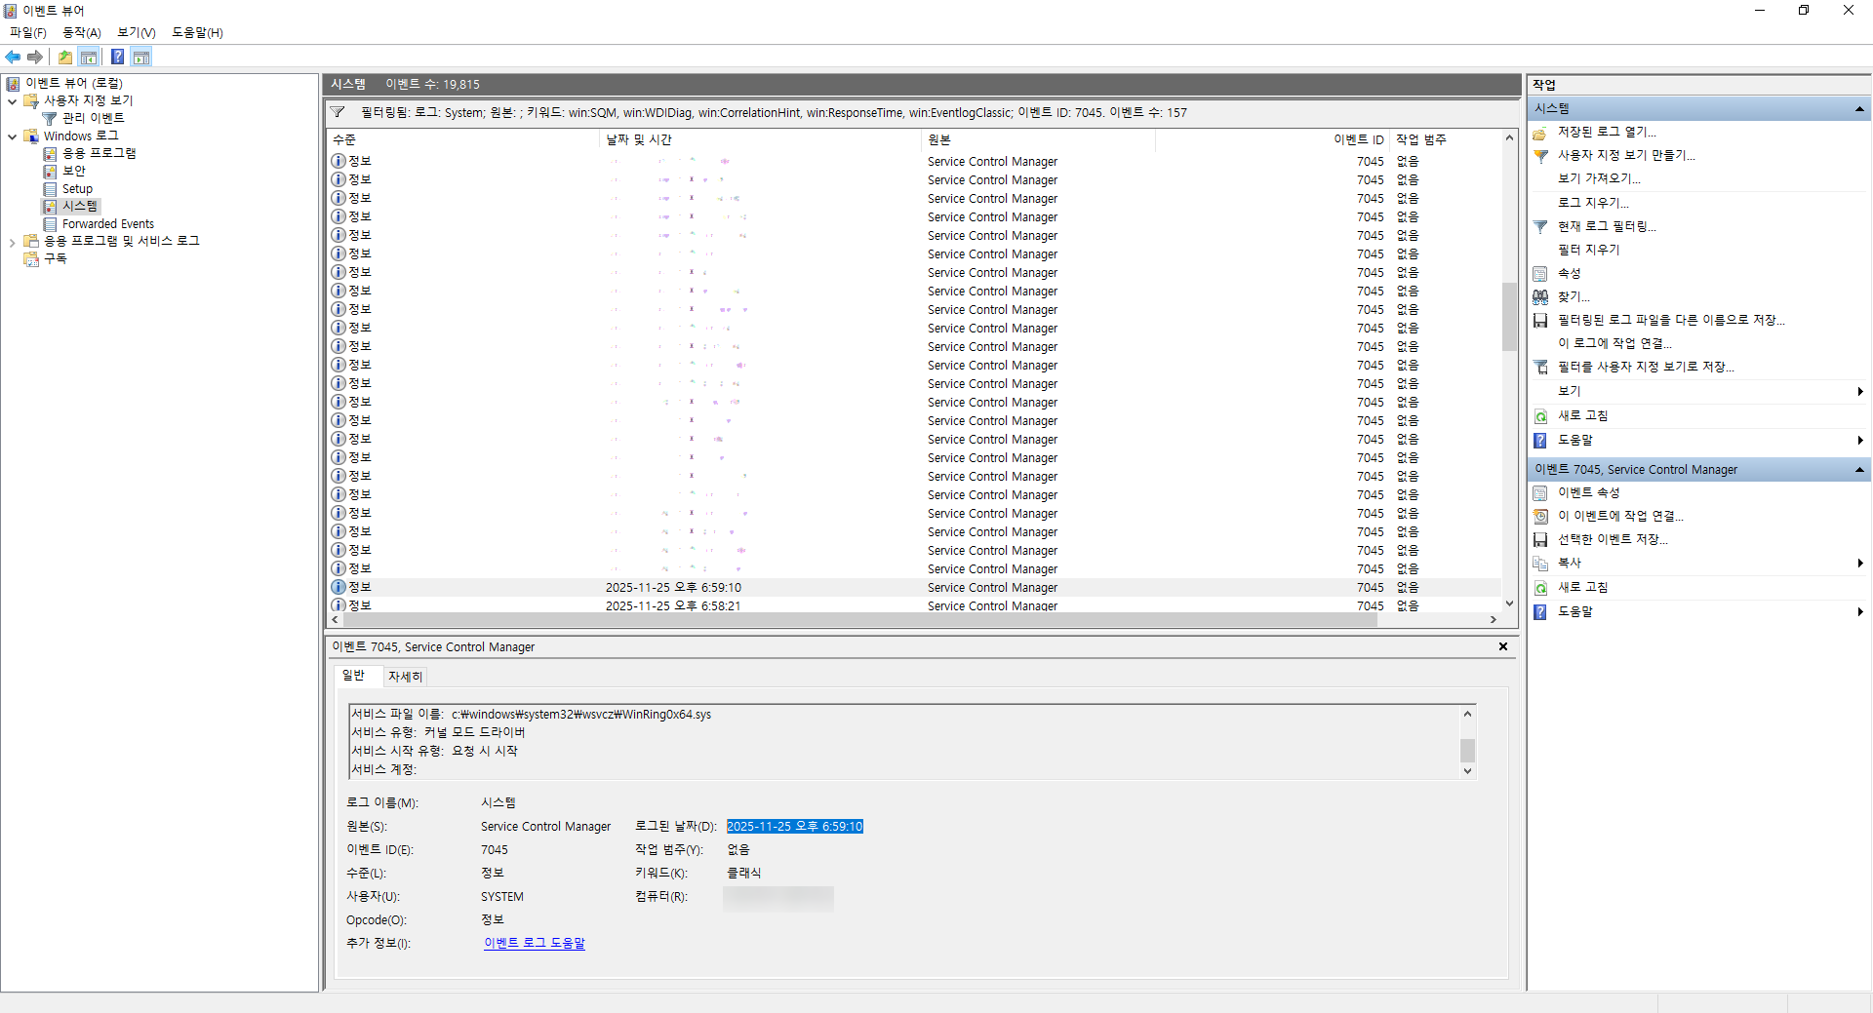Click the Back arrow toolbar icon
The image size is (1873, 1013).
(13, 57)
